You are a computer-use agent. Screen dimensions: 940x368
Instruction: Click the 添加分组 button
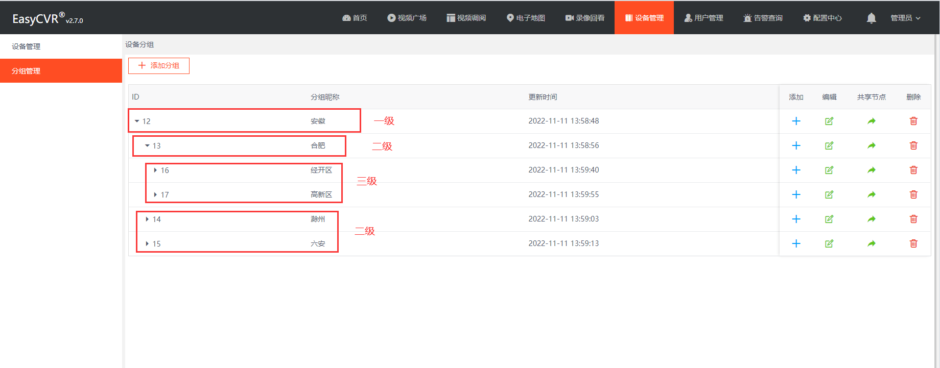coord(159,66)
